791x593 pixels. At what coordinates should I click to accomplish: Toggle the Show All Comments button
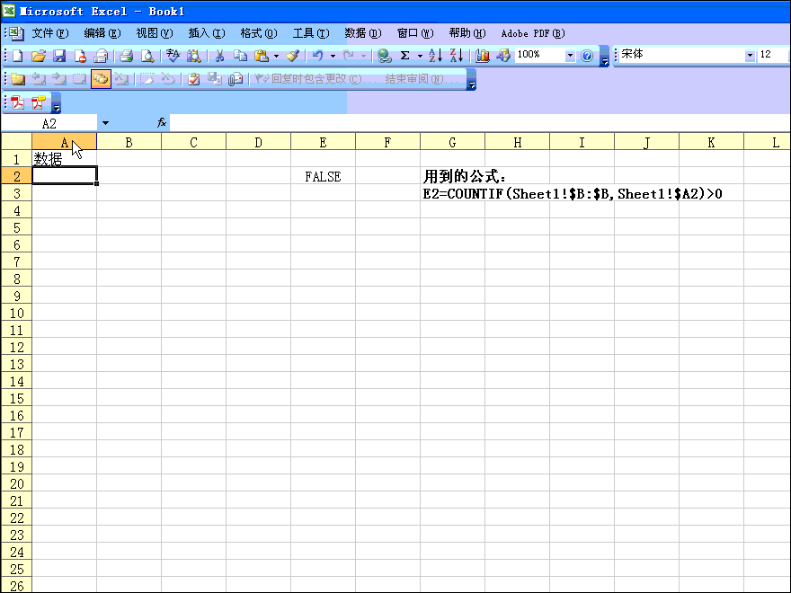click(100, 79)
